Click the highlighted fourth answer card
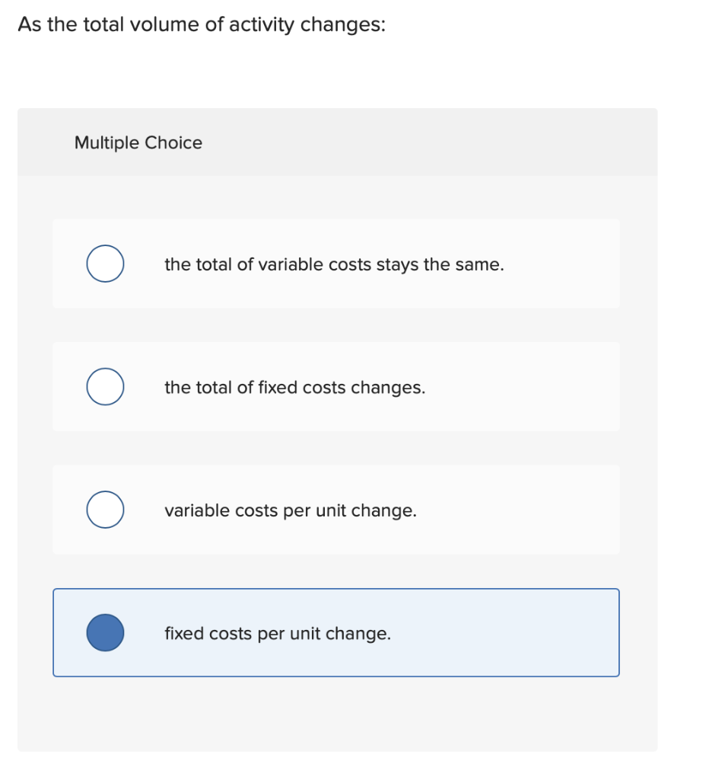 [x=335, y=632]
